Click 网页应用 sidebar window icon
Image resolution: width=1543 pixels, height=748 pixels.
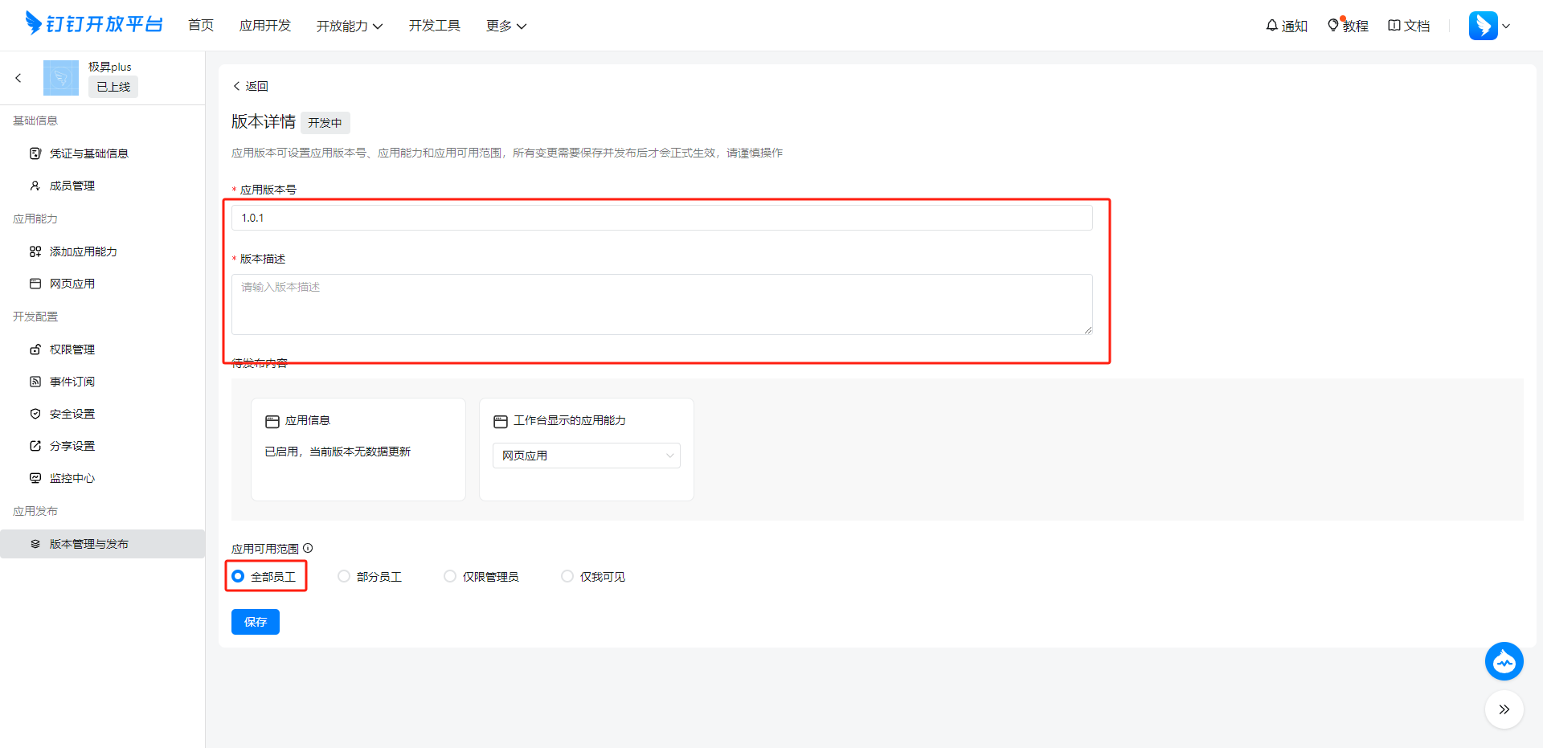[35, 284]
